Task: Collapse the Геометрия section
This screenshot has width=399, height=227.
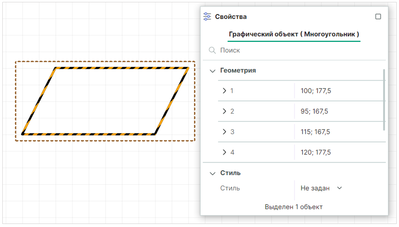Action: point(212,71)
